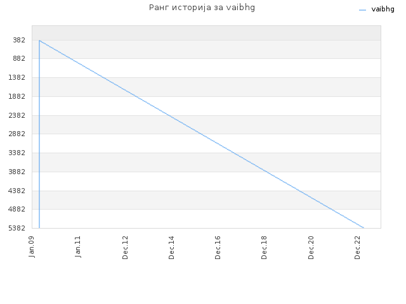Screen dimensions: 406x304
Task: Click the Jan.11 x-axis date label
Action: point(78,246)
